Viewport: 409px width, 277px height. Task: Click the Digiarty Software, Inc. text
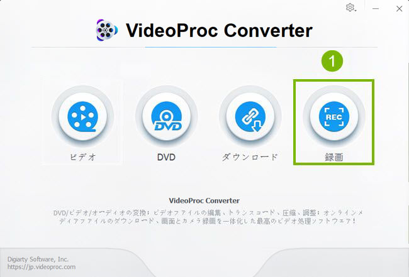(38, 259)
